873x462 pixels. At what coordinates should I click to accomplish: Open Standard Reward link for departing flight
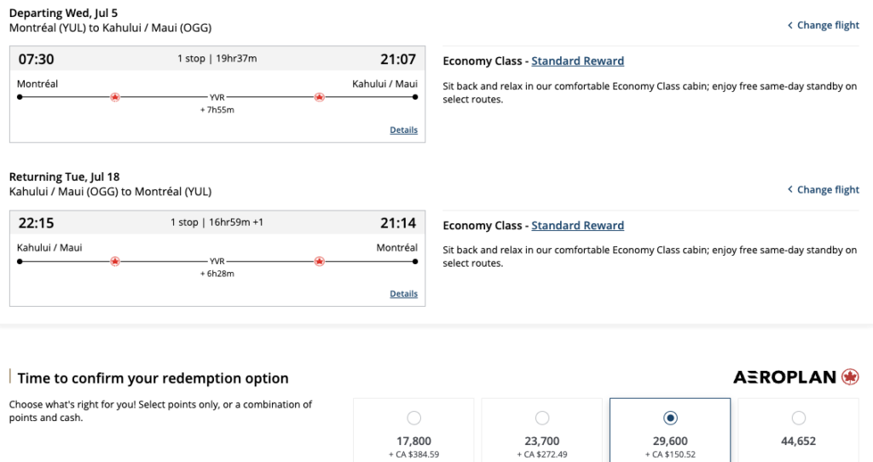577,61
